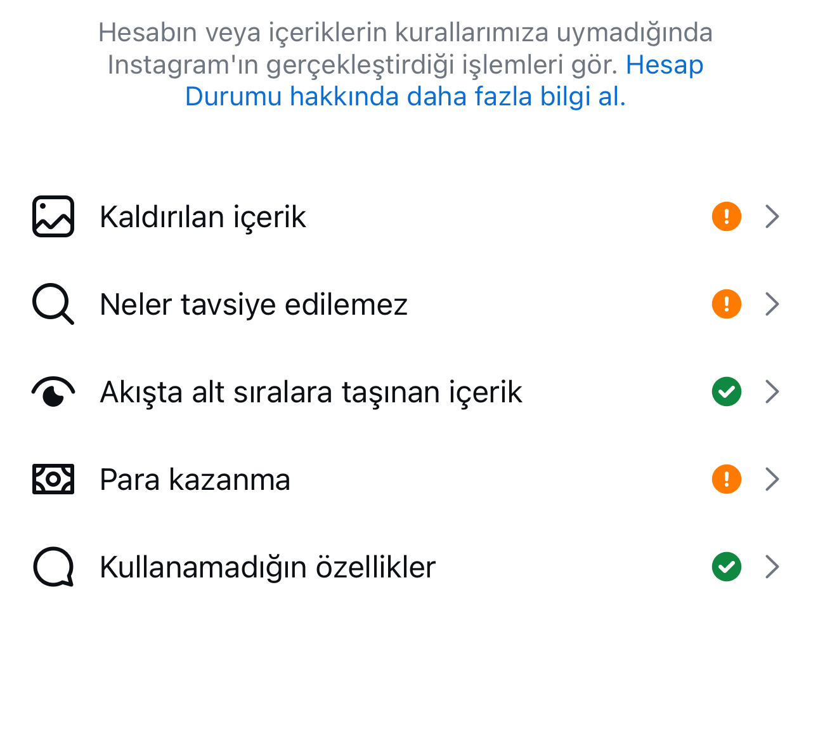Screen dimensions: 818x731
Task: Tap the chat bubble icon beside Kullanamadığın özellikler
Action: (x=53, y=567)
